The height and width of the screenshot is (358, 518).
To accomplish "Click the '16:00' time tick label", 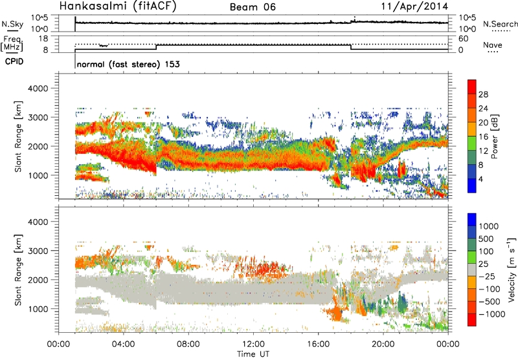I will point(319,344).
